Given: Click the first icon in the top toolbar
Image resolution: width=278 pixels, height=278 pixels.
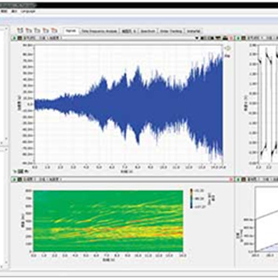Looking at the screenshot, I should pyautogui.click(x=20, y=30).
